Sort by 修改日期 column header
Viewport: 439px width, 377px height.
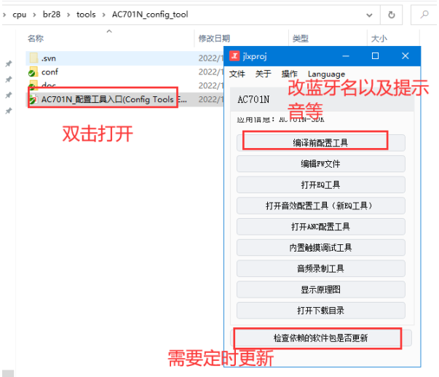(x=214, y=39)
